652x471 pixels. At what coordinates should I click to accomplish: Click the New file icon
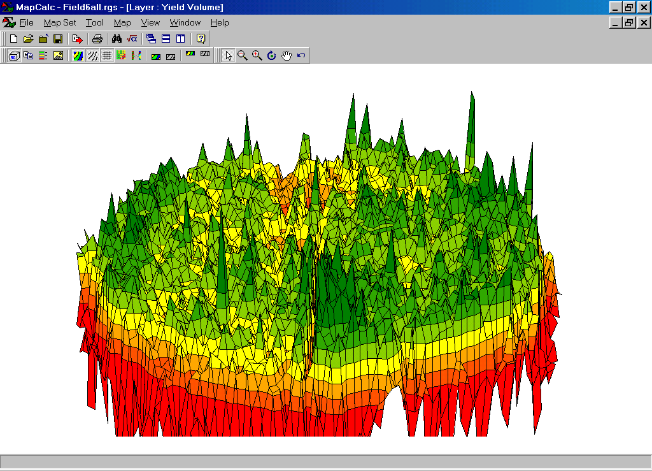coord(13,39)
